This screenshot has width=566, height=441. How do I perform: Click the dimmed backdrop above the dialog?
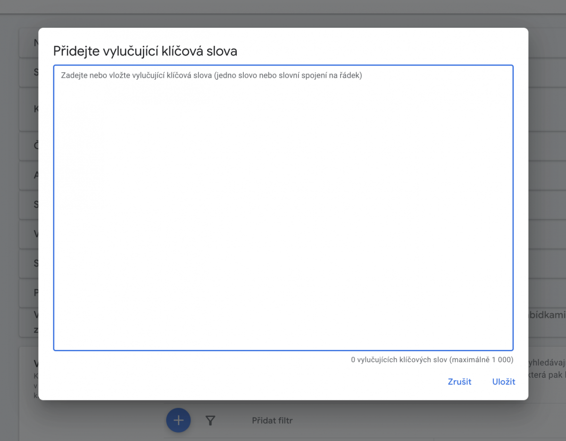coord(283,14)
